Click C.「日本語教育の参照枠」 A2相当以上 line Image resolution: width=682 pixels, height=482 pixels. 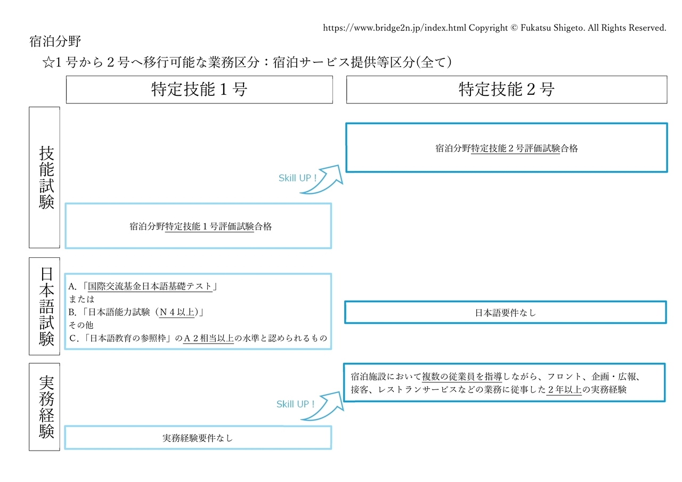pyautogui.click(x=198, y=338)
